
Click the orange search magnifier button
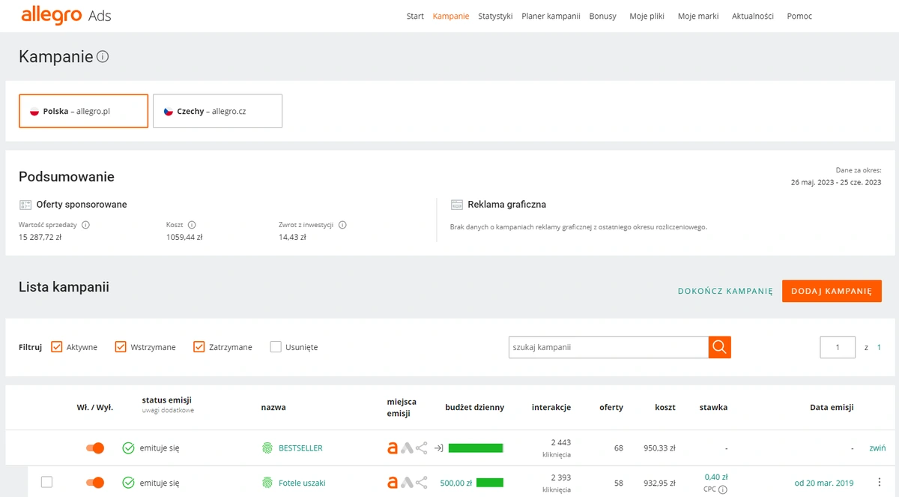pos(719,346)
